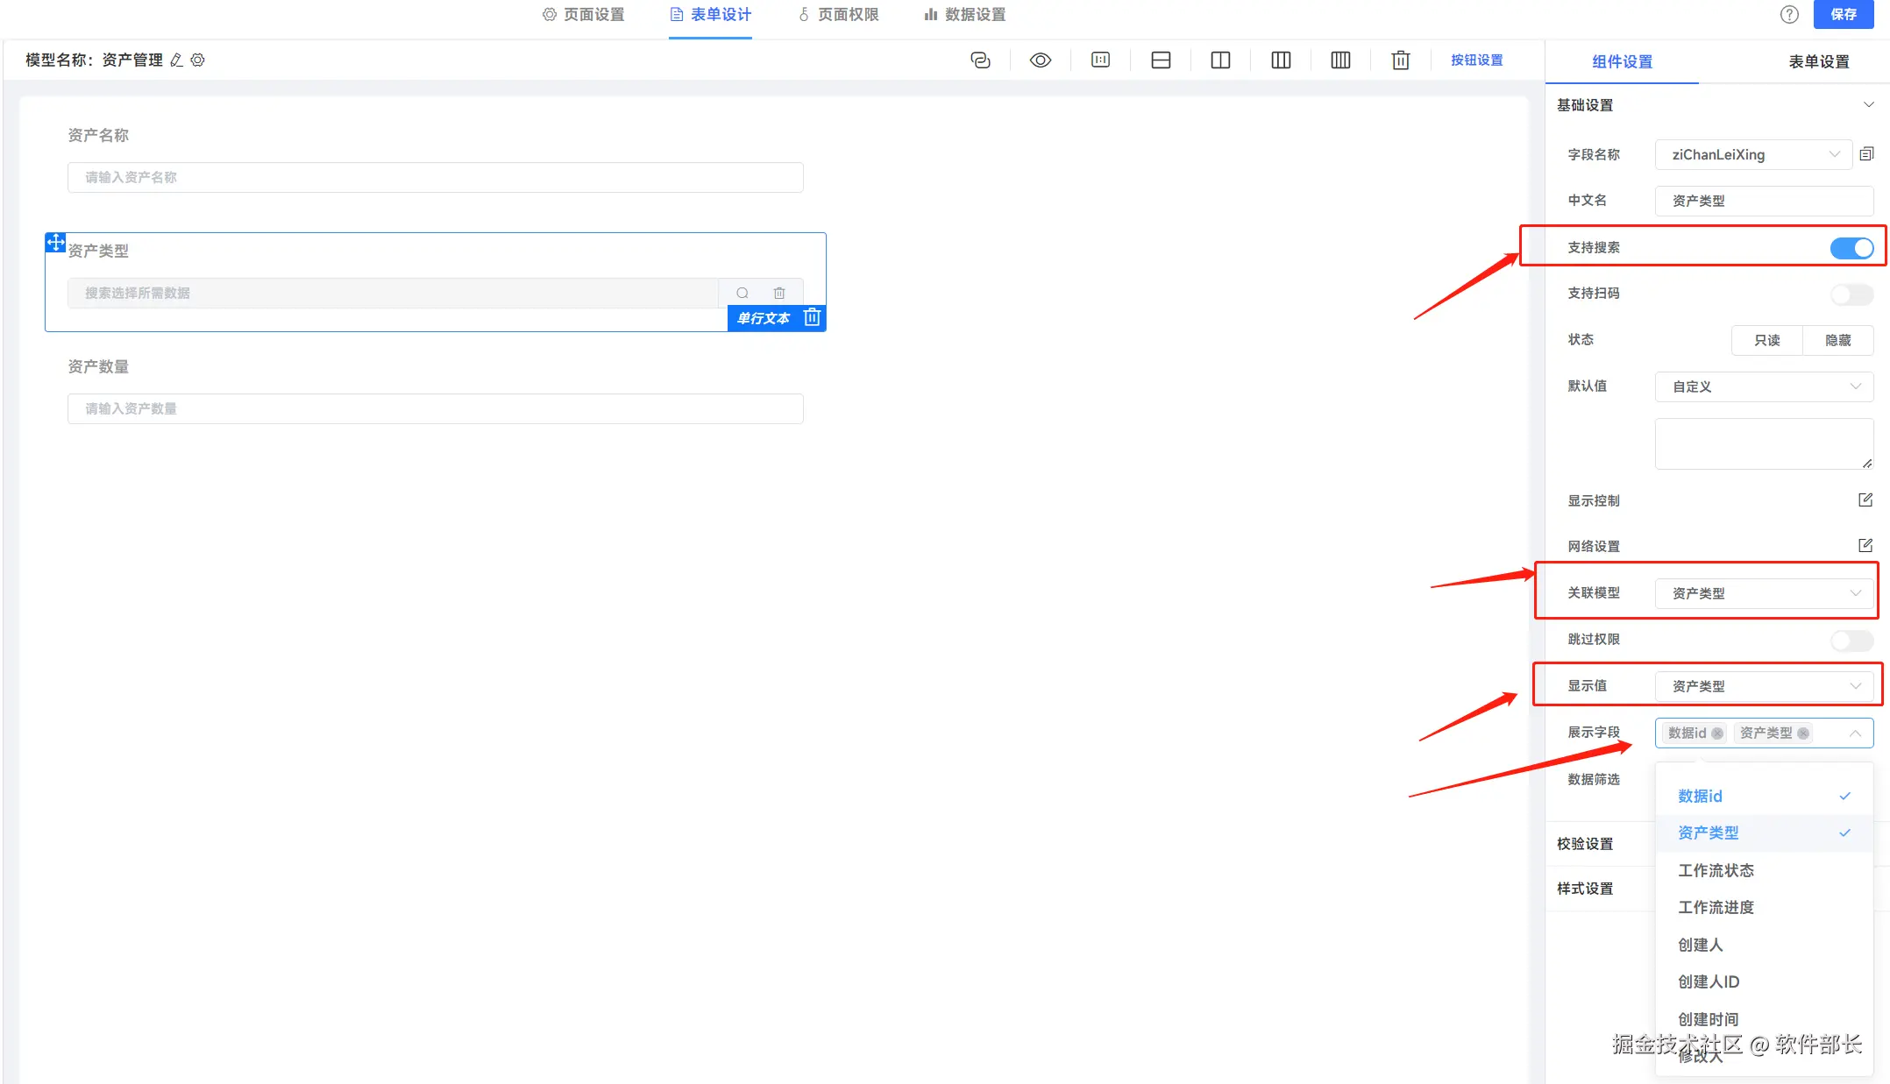Enable the 支持扫码 switch
The image size is (1890, 1084).
click(x=1851, y=294)
